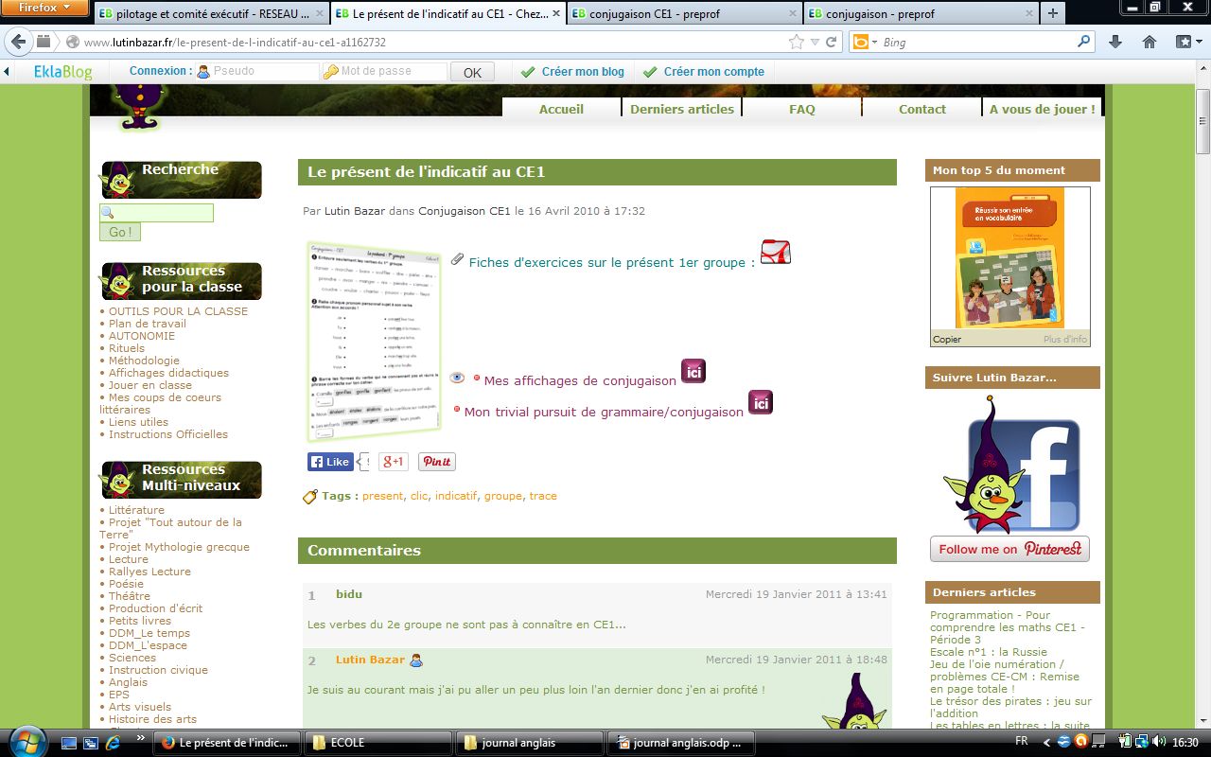Screen dimensions: 1211x757
Task: Click the 'Mot de passe' field
Action: tap(384, 72)
